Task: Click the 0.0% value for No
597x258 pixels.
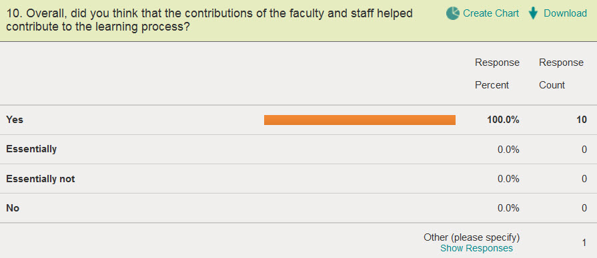Action: (x=508, y=208)
